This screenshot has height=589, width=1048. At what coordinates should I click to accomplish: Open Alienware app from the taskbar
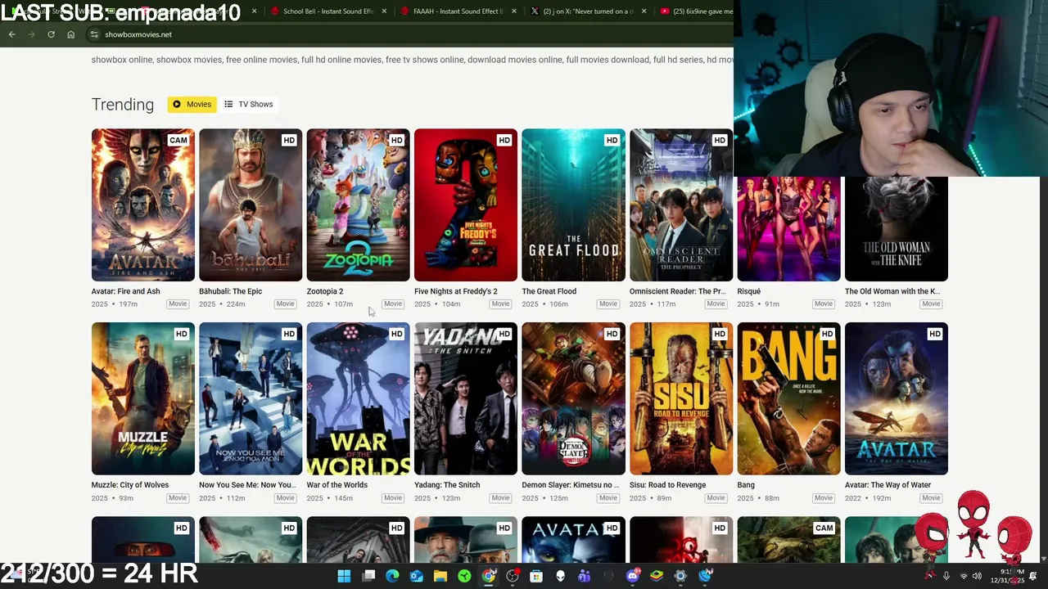click(560, 576)
